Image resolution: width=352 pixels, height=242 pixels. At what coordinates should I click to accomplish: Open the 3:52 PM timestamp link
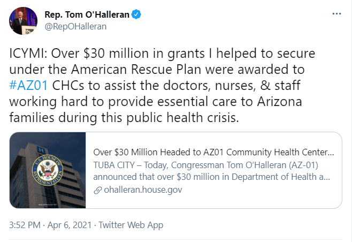[25, 225]
